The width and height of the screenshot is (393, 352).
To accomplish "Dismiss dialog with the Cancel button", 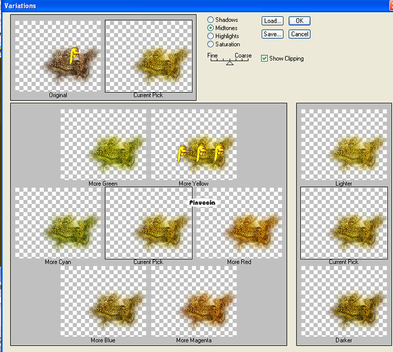I will click(299, 34).
